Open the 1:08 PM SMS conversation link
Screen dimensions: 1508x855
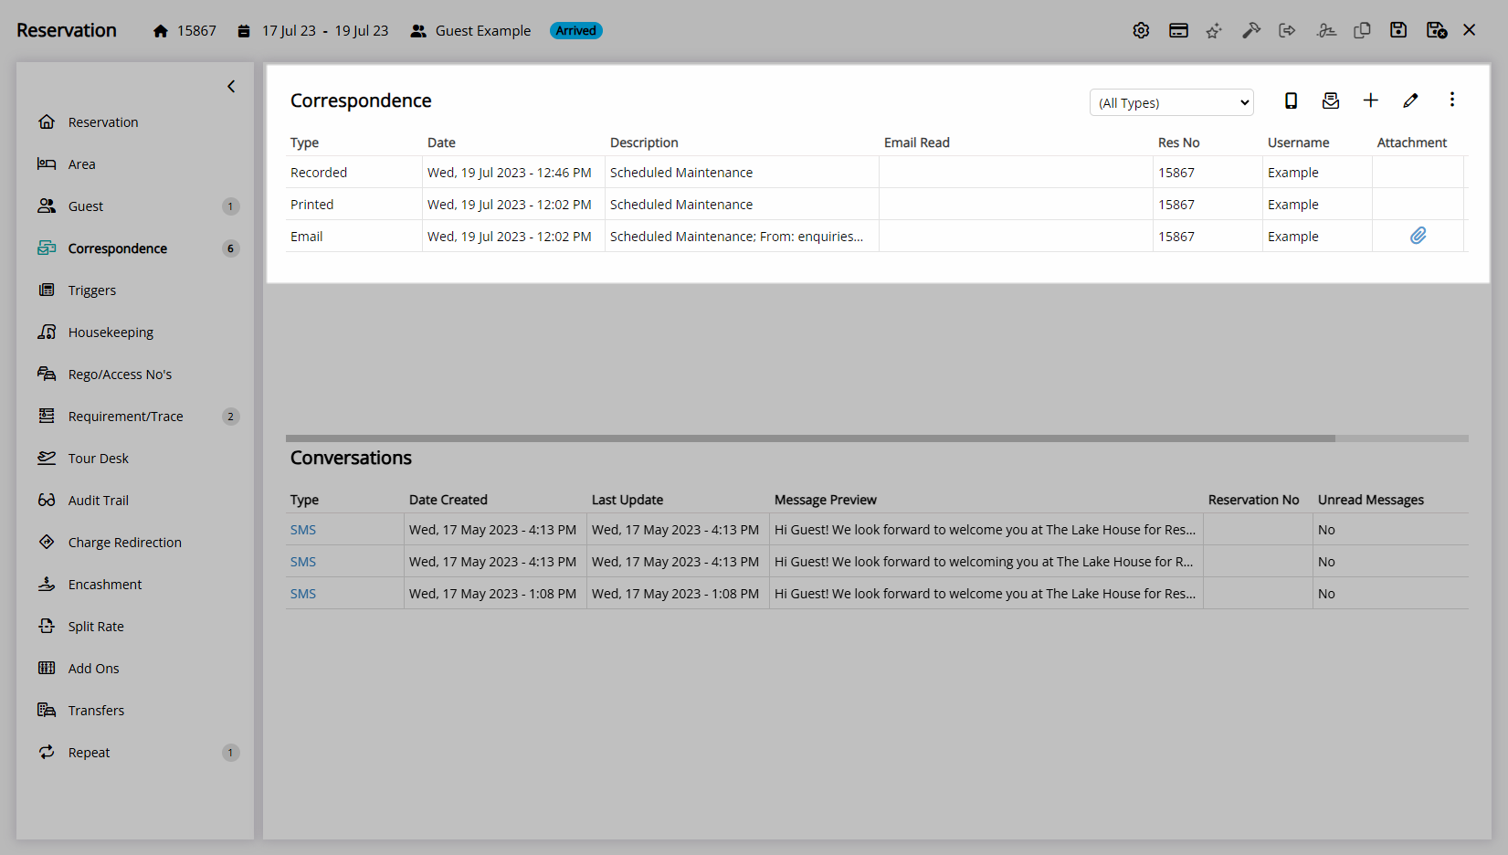pos(303,594)
